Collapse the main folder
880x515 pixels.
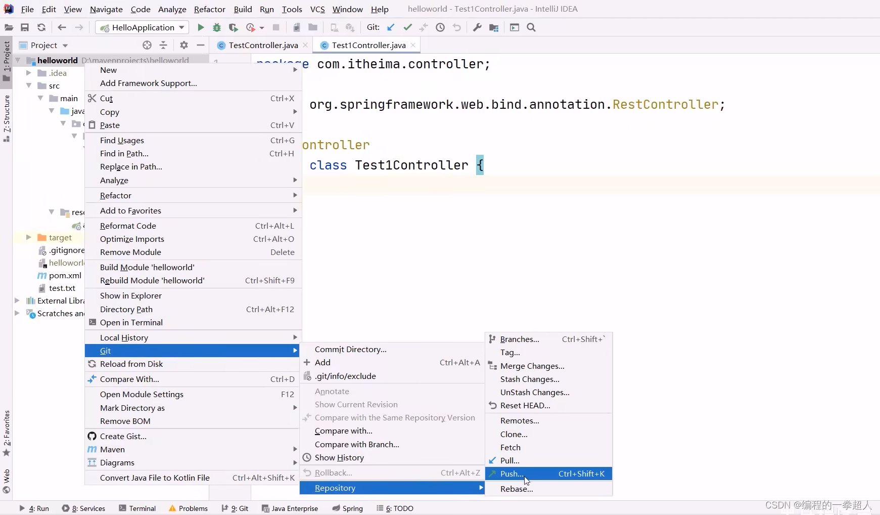[x=40, y=98]
